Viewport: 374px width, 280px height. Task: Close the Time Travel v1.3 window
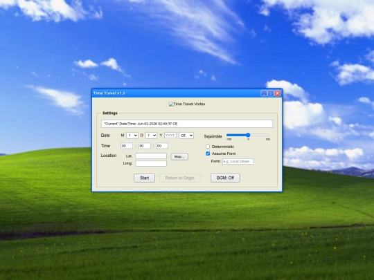[277, 93]
